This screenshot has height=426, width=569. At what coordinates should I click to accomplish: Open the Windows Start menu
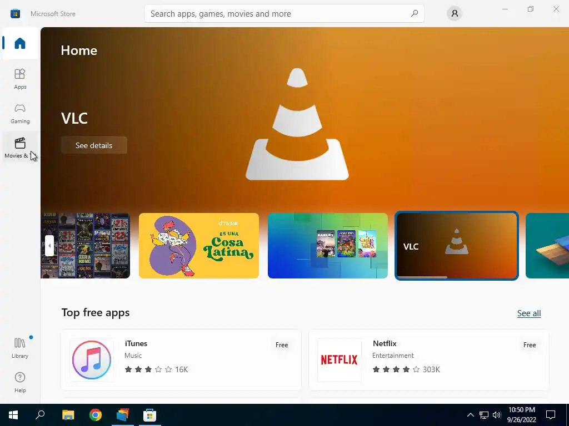(13, 415)
